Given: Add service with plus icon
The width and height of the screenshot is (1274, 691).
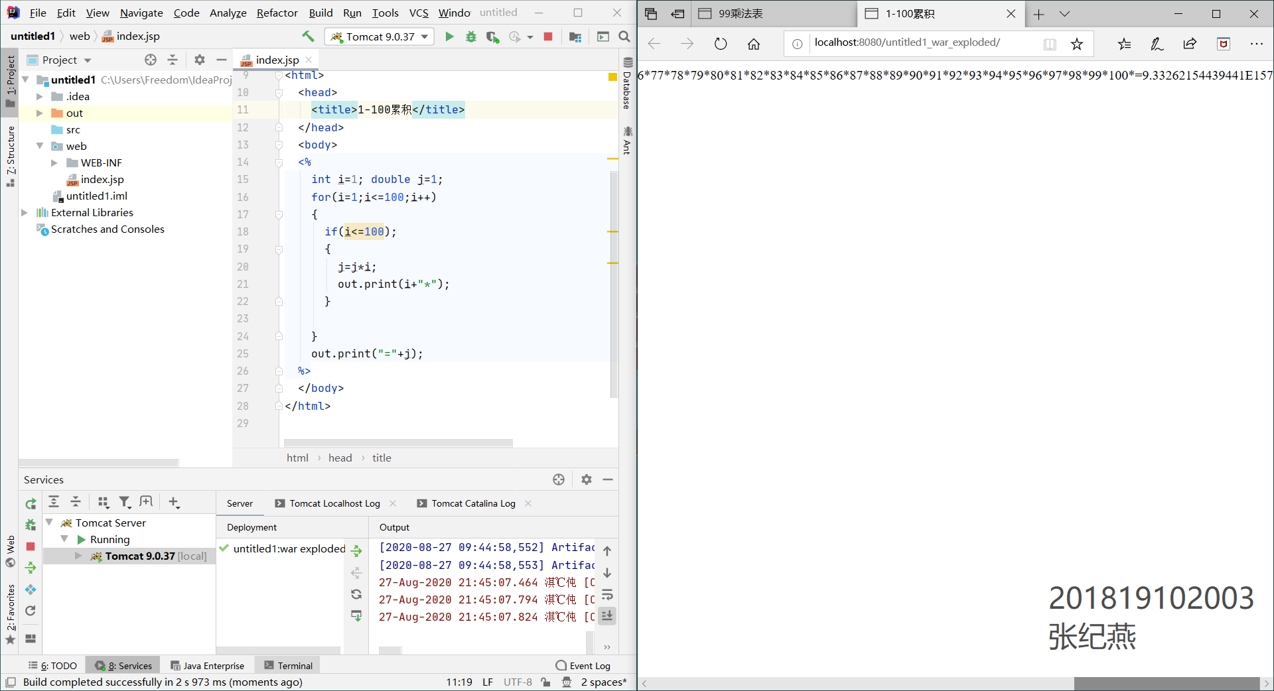Looking at the screenshot, I should pos(174,502).
